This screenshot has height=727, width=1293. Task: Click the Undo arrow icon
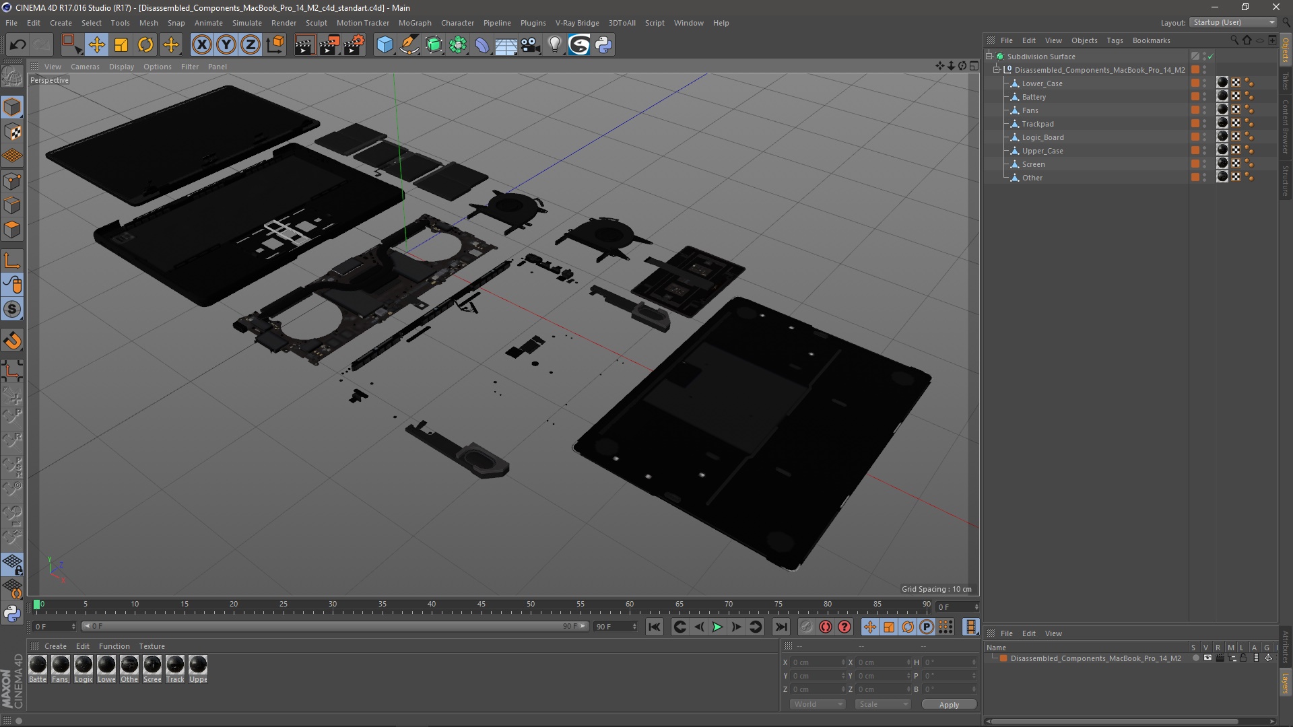[x=18, y=45]
